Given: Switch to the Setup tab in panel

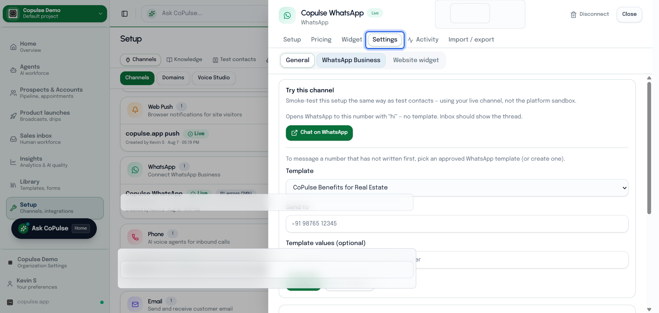Looking at the screenshot, I should coord(292,40).
